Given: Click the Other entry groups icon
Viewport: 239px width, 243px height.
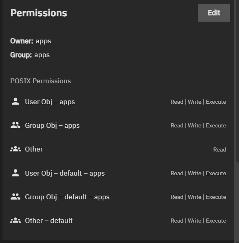Looking at the screenshot, I should pos(15,149).
